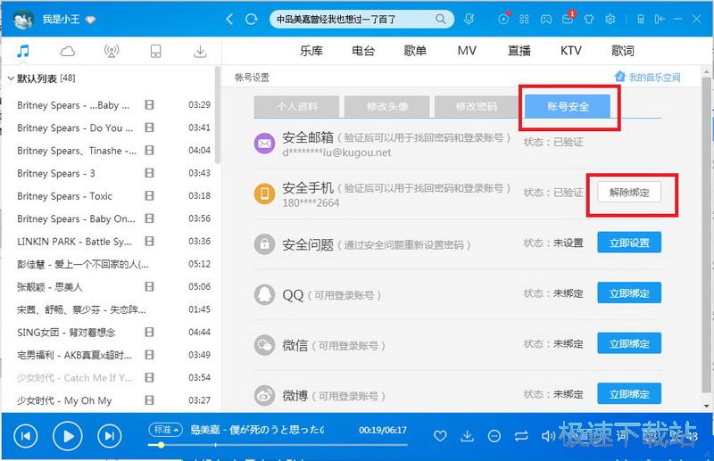The width and height of the screenshot is (714, 461).
Task: Open the radio broadcast tab icon
Action: (x=111, y=51)
